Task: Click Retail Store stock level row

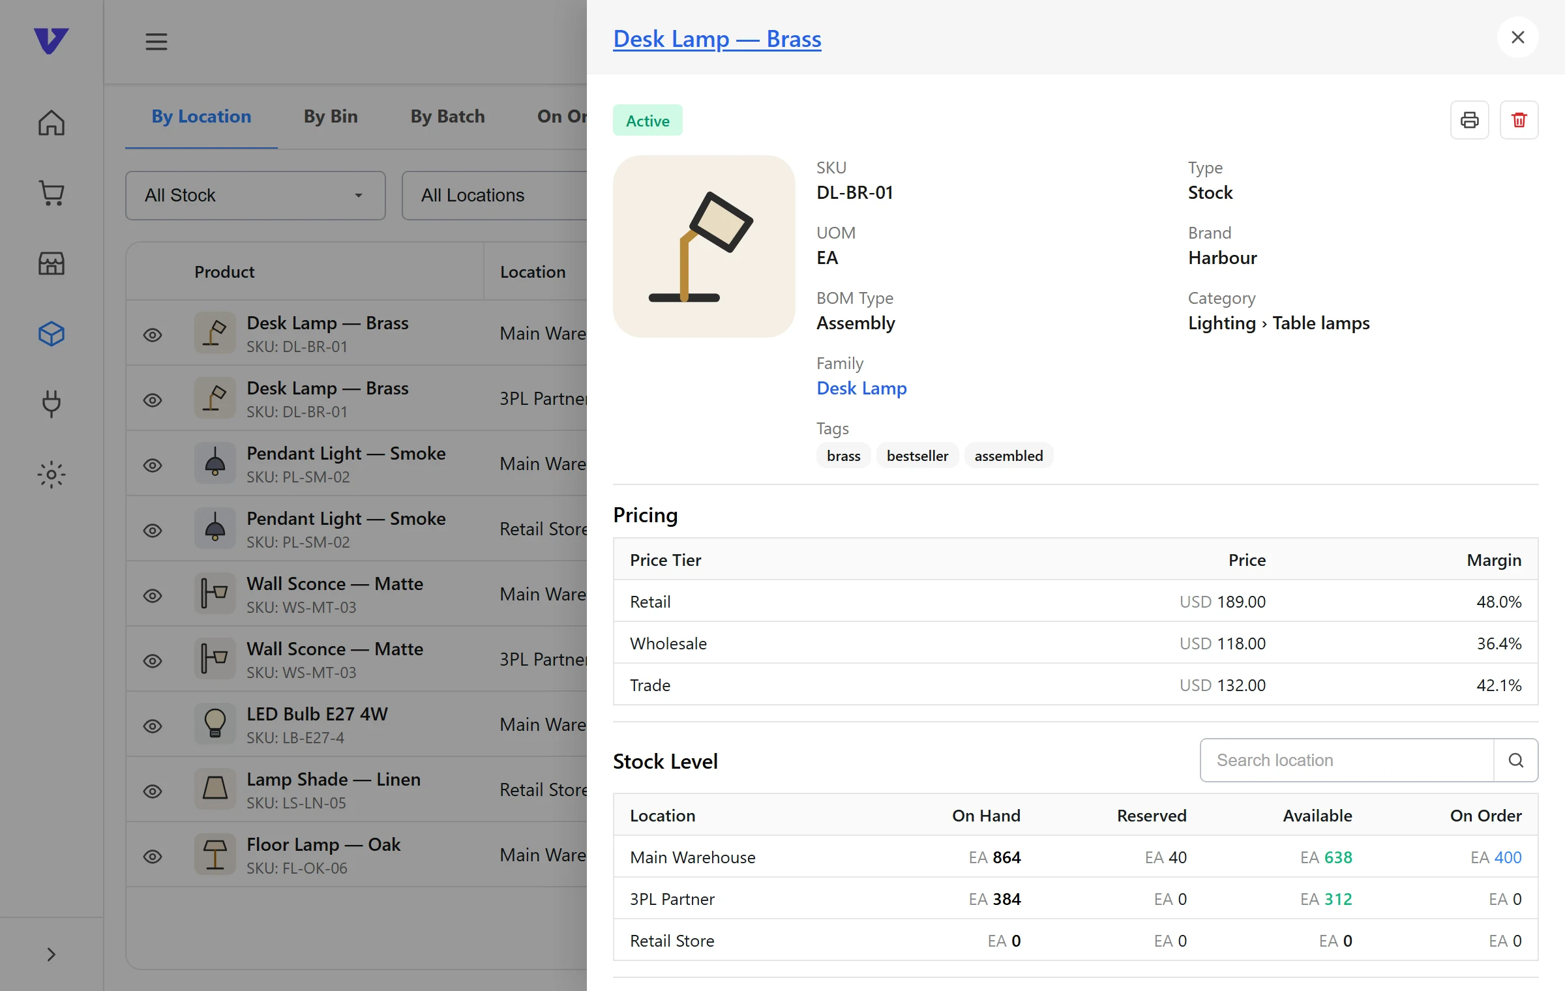Action: [x=1075, y=940]
